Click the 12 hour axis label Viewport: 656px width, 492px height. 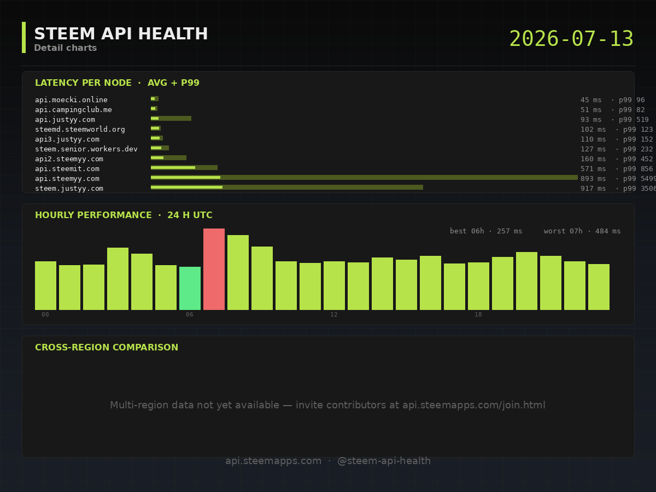pos(334,315)
